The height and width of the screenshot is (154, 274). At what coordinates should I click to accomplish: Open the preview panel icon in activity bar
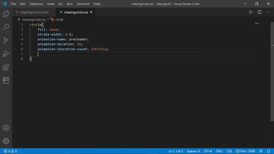6,80
